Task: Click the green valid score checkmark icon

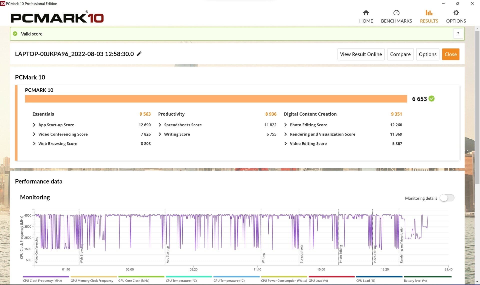Action: pos(15,34)
